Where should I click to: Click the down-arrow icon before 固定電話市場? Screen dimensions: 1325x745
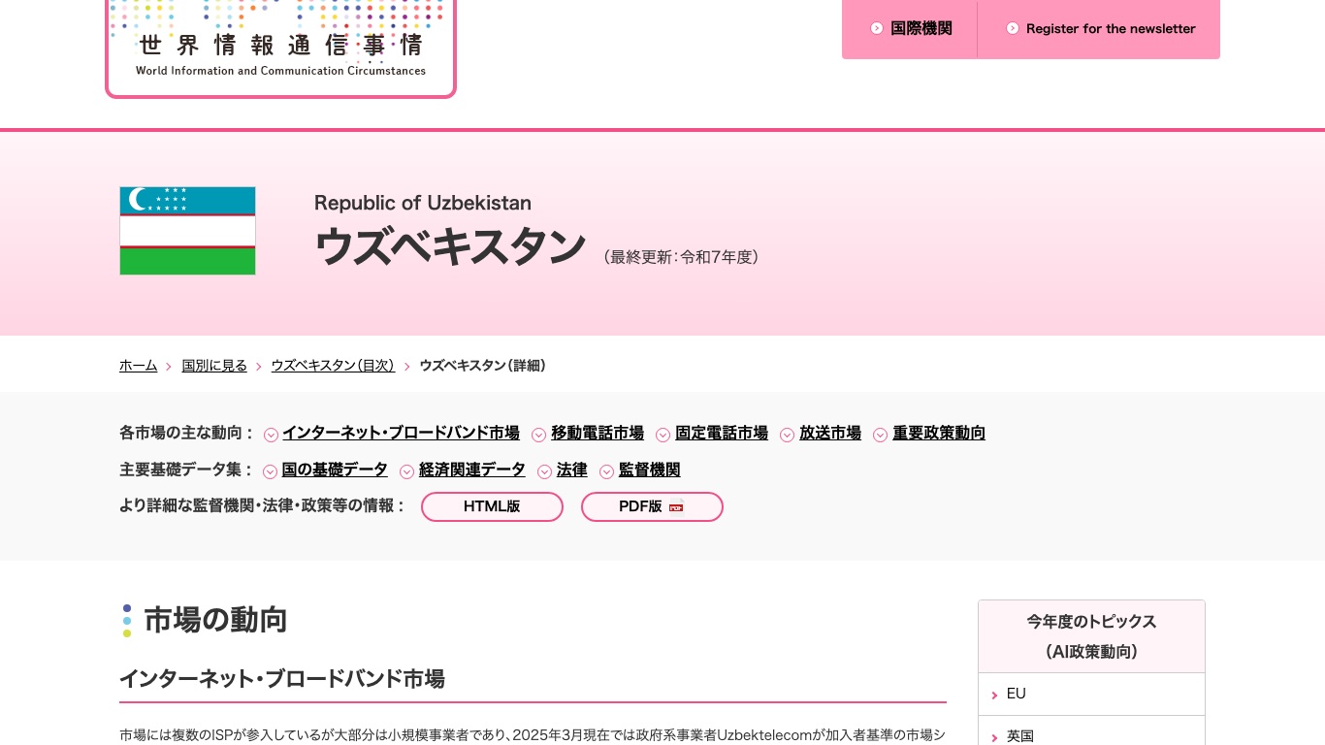[663, 435]
